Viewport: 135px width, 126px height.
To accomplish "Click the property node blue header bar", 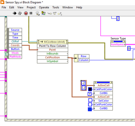I will click(103, 82).
